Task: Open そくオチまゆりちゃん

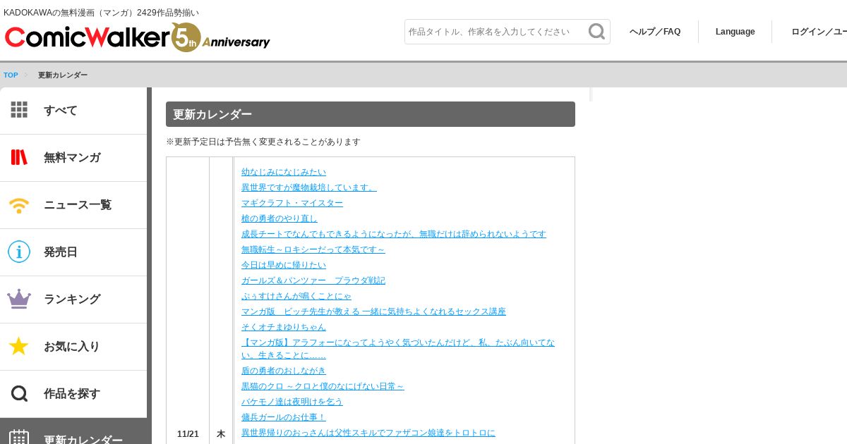Action: [284, 327]
